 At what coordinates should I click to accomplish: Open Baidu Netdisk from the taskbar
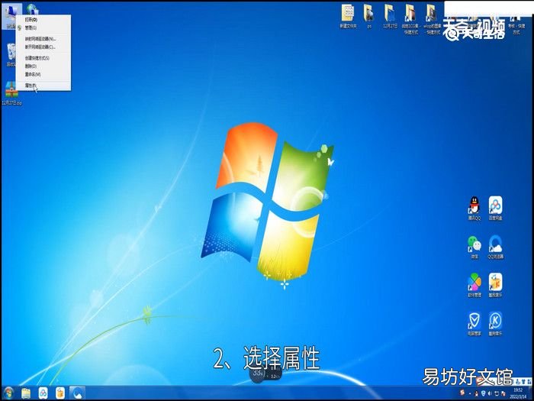[x=43, y=393]
